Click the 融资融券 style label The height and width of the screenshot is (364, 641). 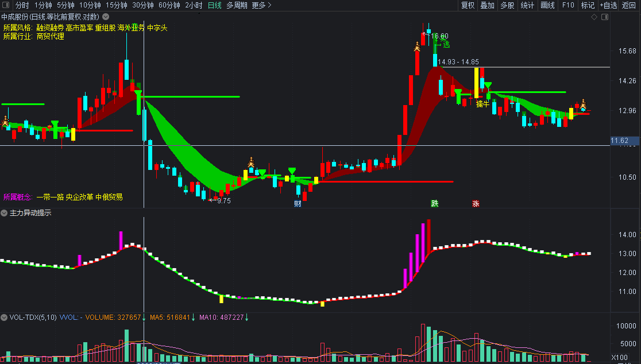click(51, 28)
